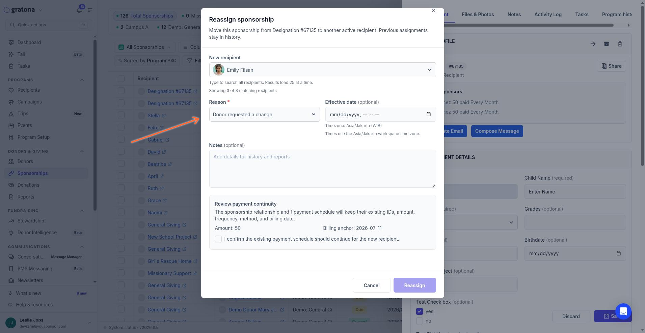Open Campaigns in the sidebar

pos(29,102)
